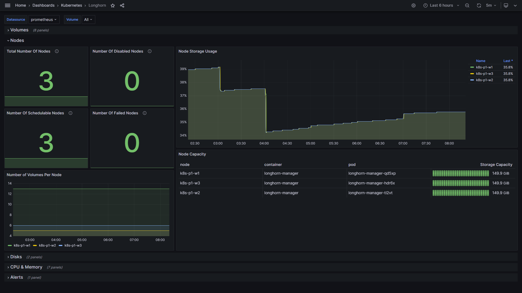Toggle k8s-p1-w1 series in Storage Usage legend
This screenshot has height=293, width=522.
point(484,67)
